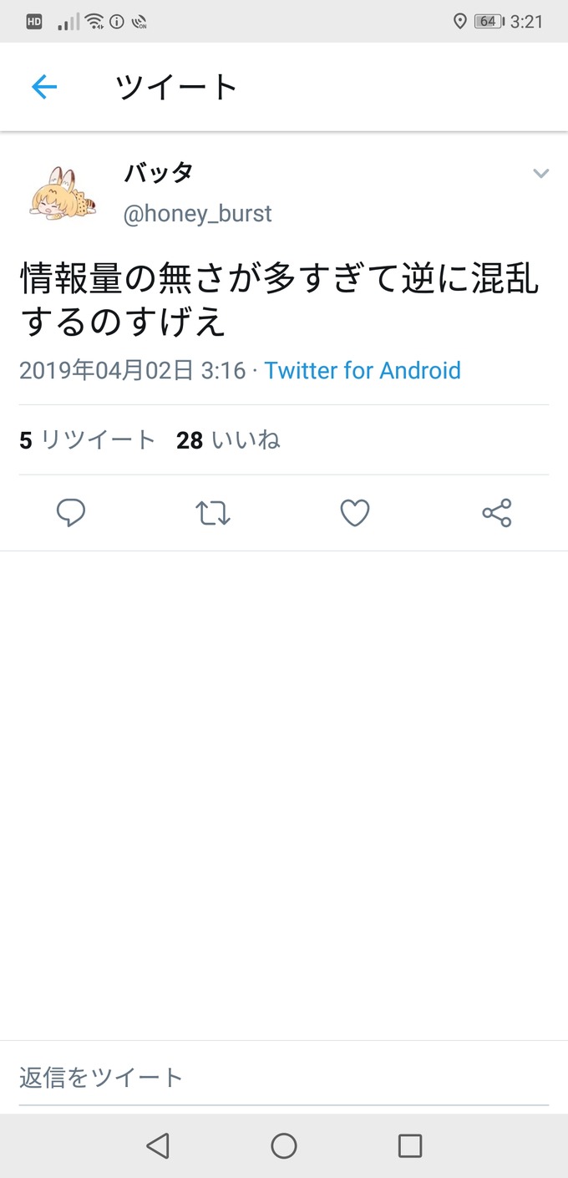Tap the battery indicator showing 64

point(486,20)
